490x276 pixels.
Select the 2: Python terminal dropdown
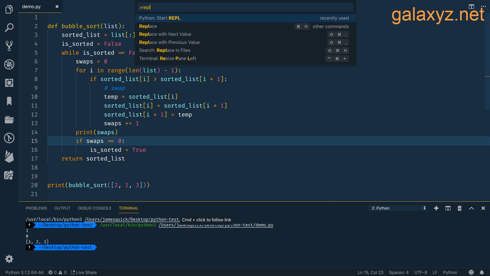coord(397,208)
